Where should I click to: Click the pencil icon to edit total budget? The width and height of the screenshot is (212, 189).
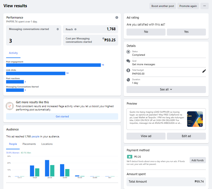point(204,71)
